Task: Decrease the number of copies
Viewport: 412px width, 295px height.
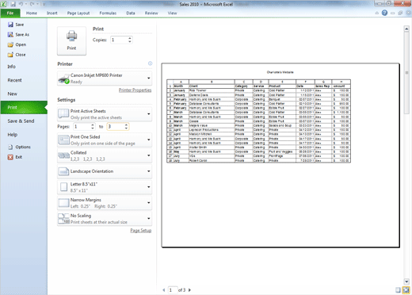Action: click(130, 41)
